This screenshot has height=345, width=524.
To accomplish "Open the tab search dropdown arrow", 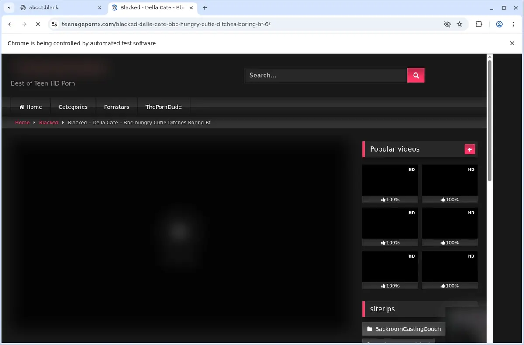I will coord(9,7).
